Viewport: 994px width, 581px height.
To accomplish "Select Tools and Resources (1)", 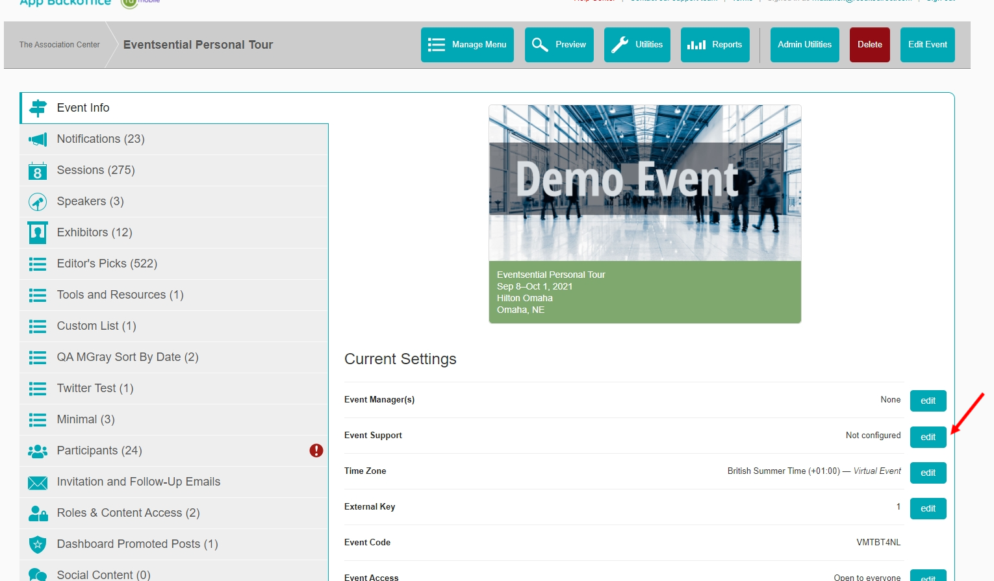I will 174,295.
